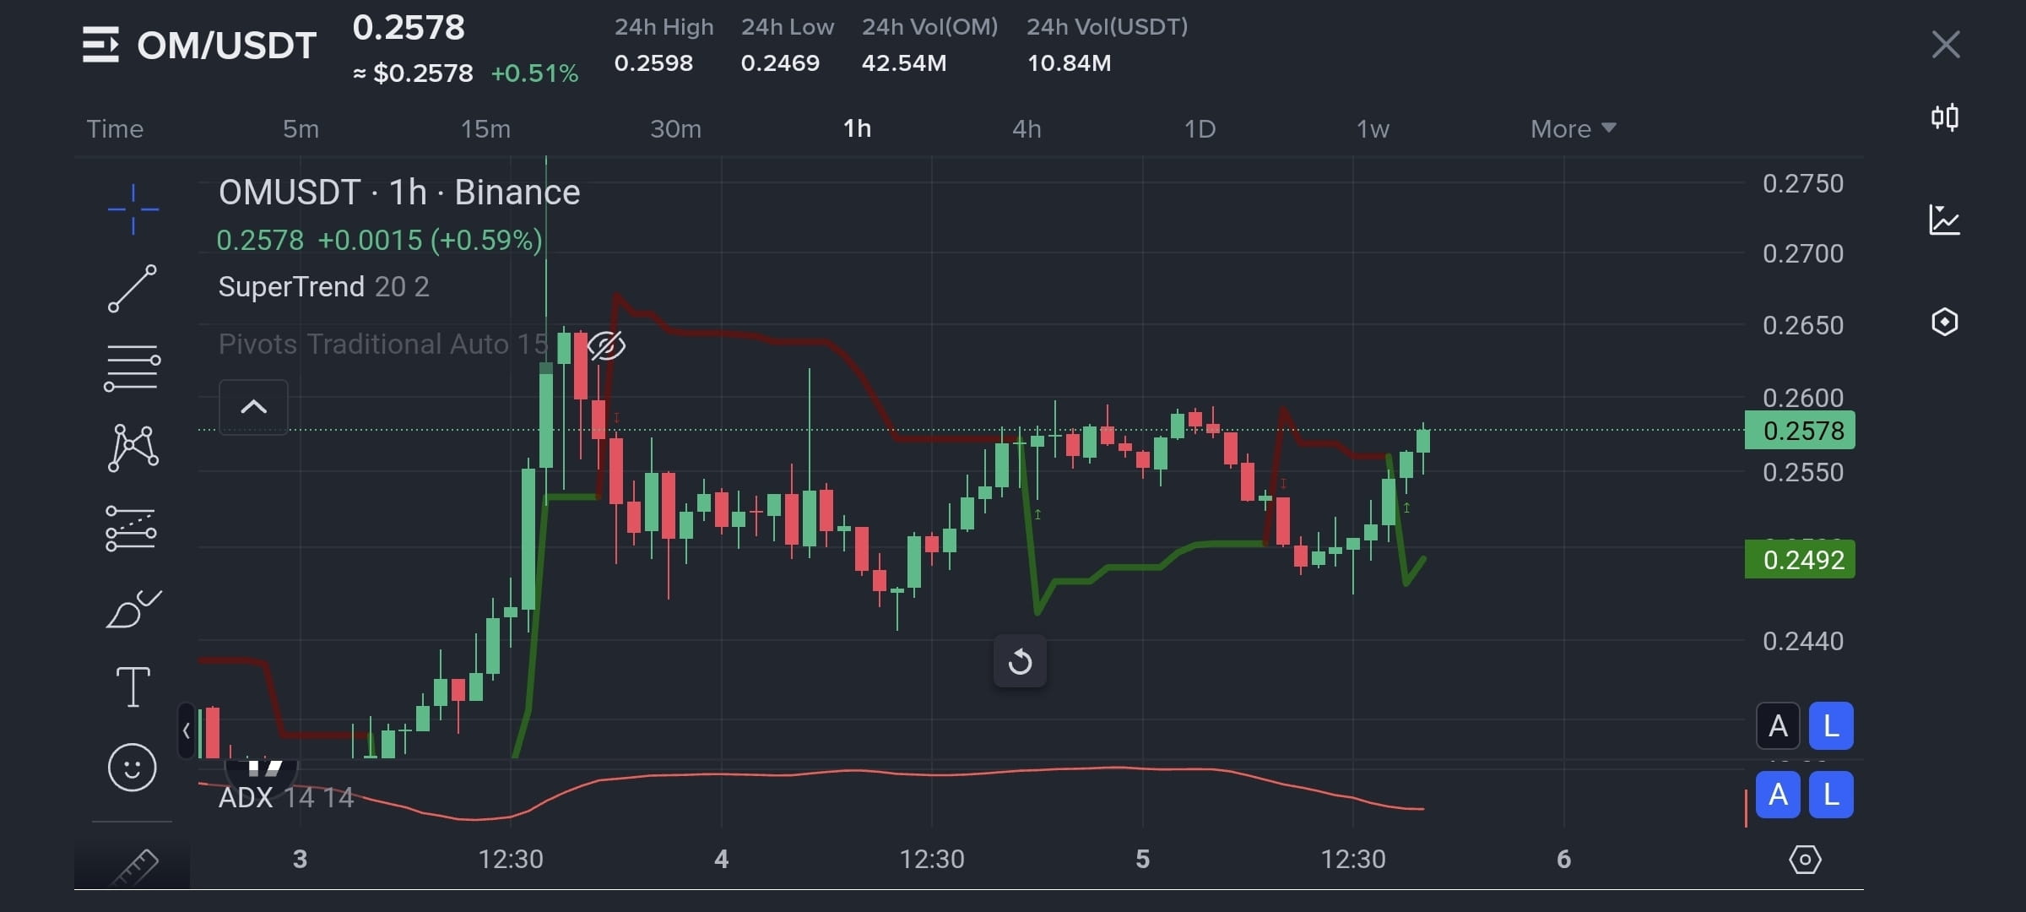This screenshot has height=912, width=2026.
Task: Select the XABCD pattern tool
Action: (133, 448)
